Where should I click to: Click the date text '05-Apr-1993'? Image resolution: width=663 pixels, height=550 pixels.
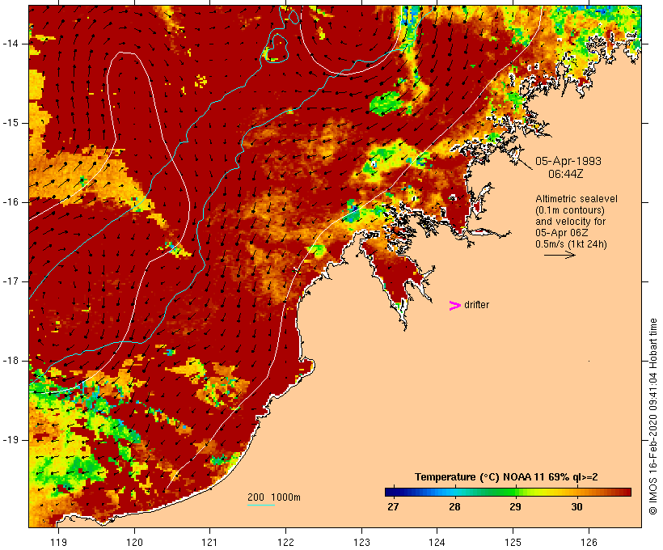pyautogui.click(x=568, y=161)
